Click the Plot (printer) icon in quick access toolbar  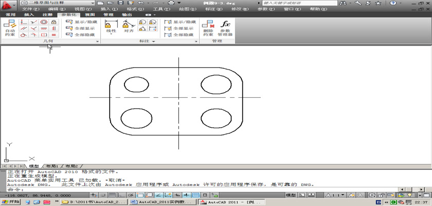(171, 3)
